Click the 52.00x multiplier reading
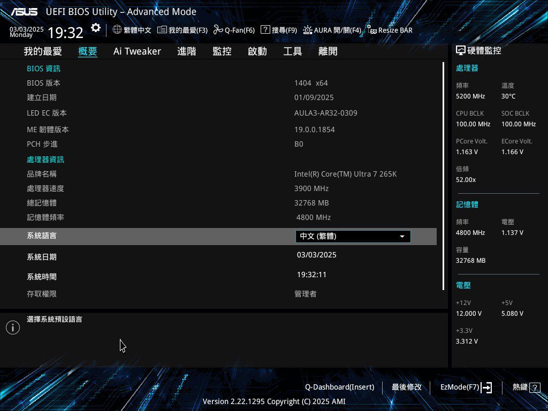This screenshot has height=411, width=548. pos(466,180)
